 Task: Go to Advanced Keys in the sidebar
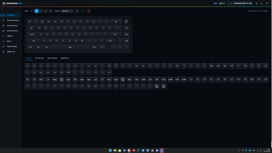(11, 25)
